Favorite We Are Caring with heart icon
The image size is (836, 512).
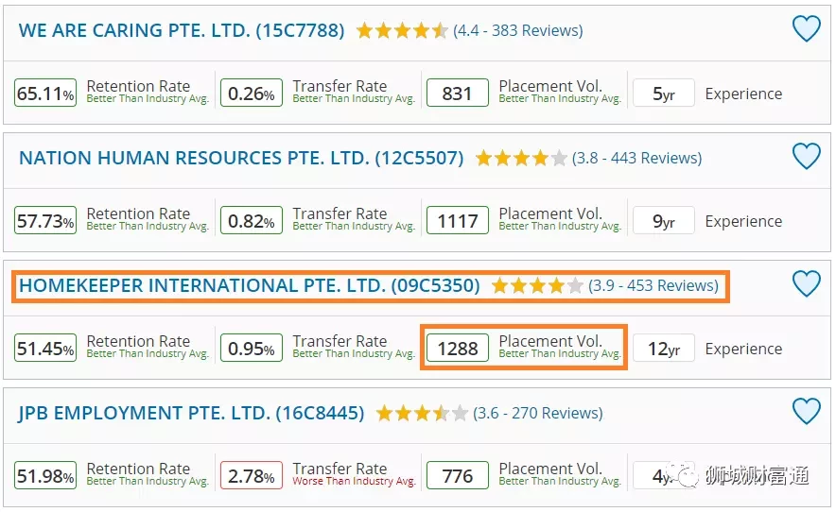[806, 28]
